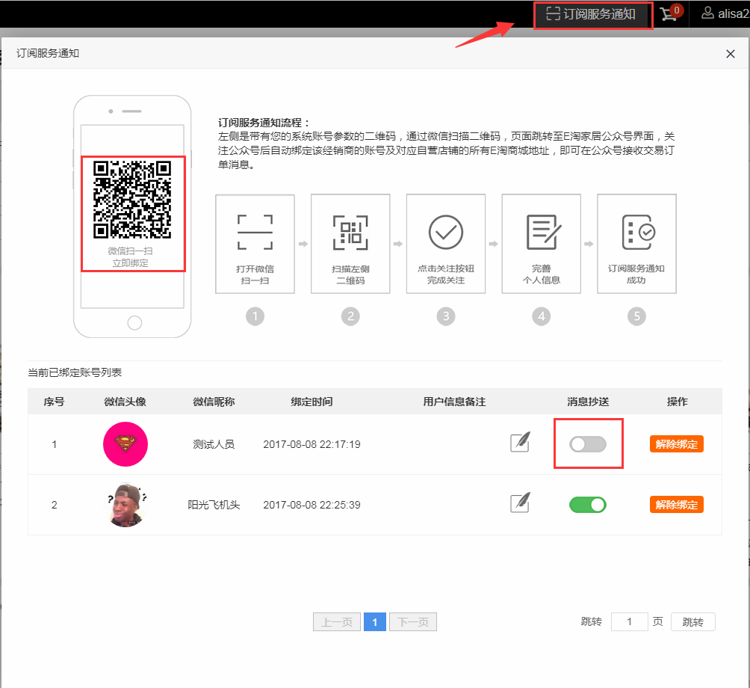This screenshot has width=750, height=688.
Task: Edit user note for 阳光飞机头
Action: point(520,503)
